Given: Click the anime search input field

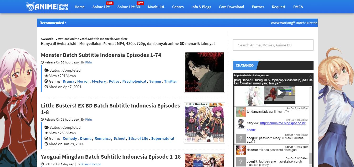Looking at the screenshot, I should pyautogui.click(x=273, y=45).
